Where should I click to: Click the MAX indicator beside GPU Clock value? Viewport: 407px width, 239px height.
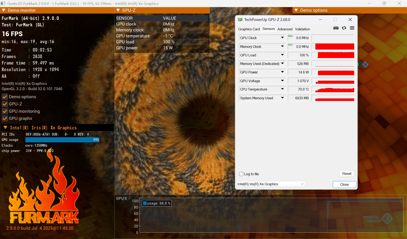[x=290, y=36]
